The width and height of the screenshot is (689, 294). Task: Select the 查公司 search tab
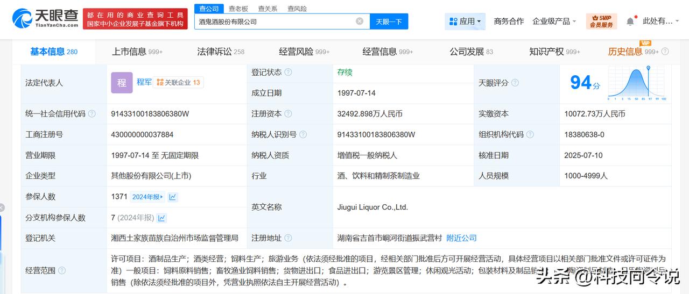[x=209, y=9]
